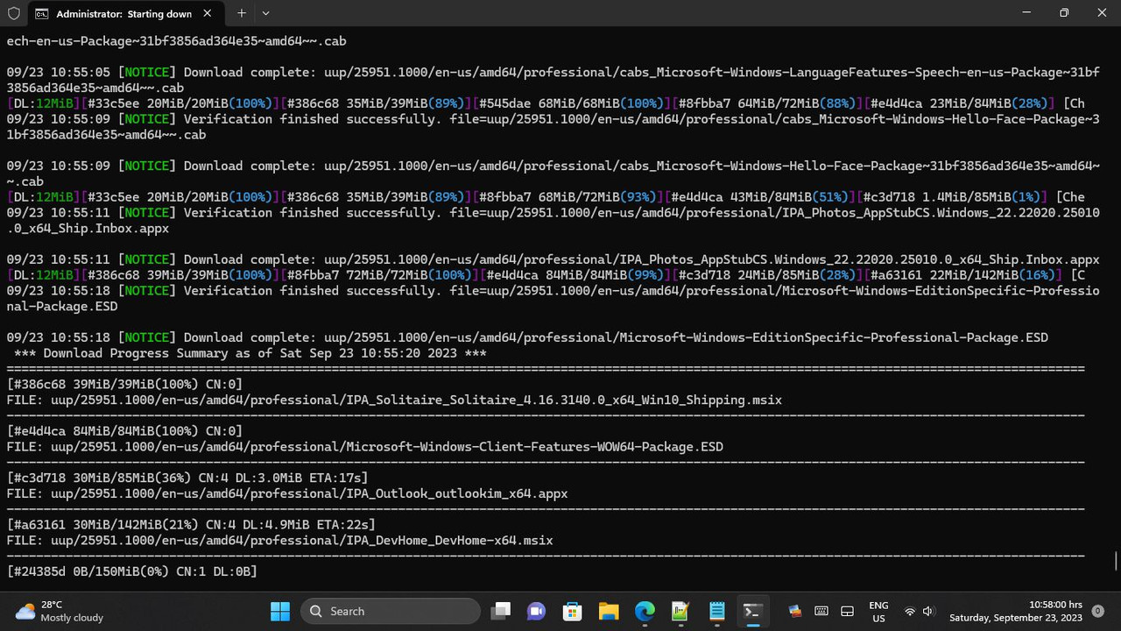
Task: Click the Download Progress Summary line
Action: 250,353
